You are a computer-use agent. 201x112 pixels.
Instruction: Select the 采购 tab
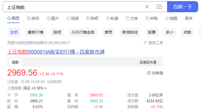pos(152,18)
